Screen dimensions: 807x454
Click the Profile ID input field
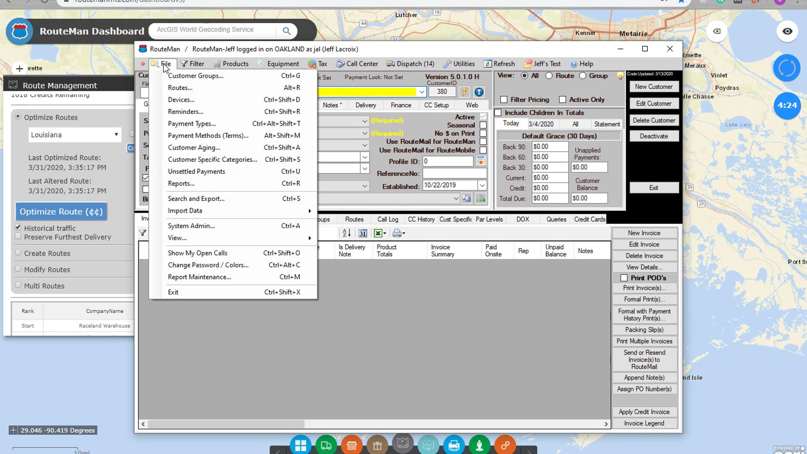448,161
